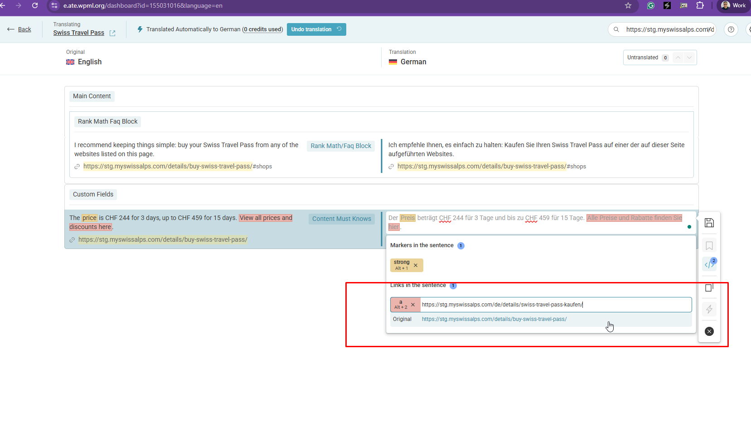Open the ruler-style browser extension
Viewport: 751px width, 421px height.
point(683,5)
